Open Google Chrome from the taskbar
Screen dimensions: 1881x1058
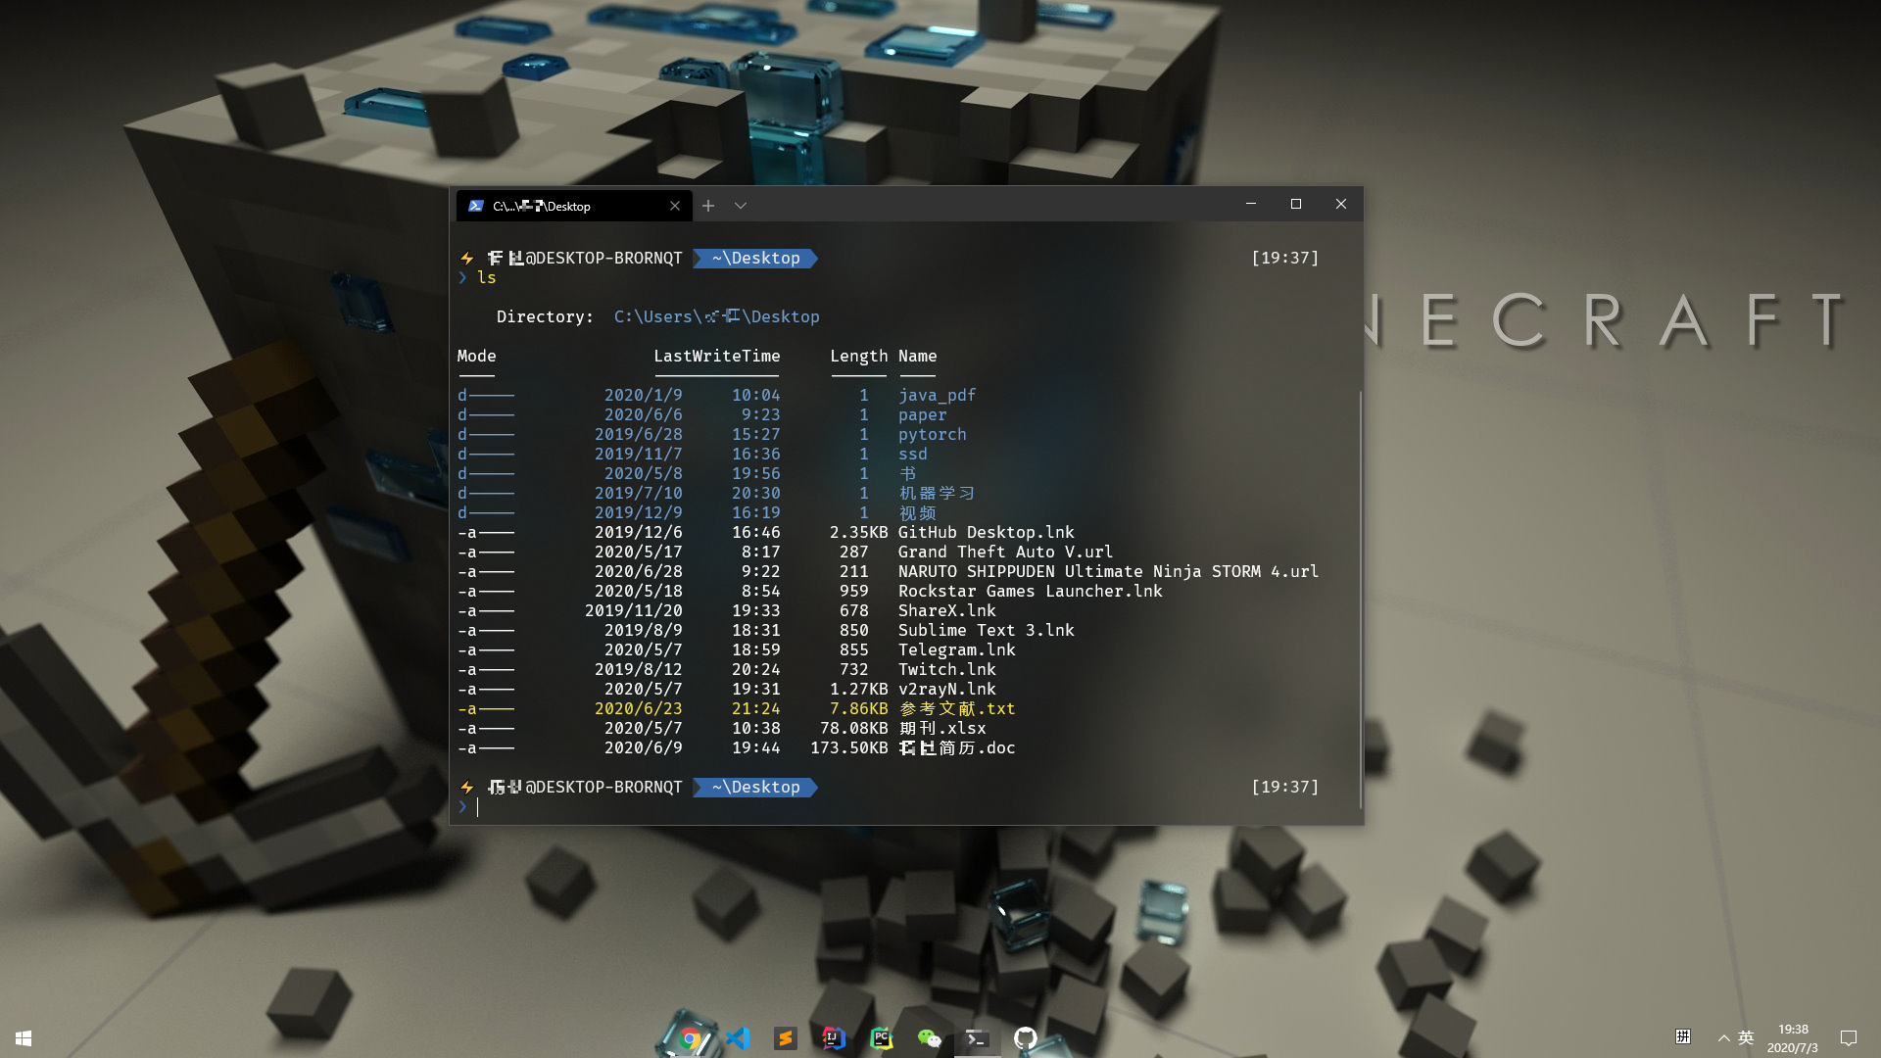pos(690,1038)
